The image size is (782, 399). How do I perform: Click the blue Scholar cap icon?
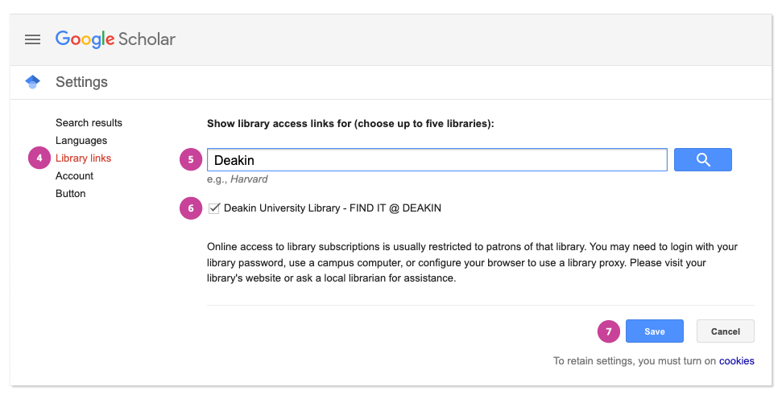pos(33,82)
